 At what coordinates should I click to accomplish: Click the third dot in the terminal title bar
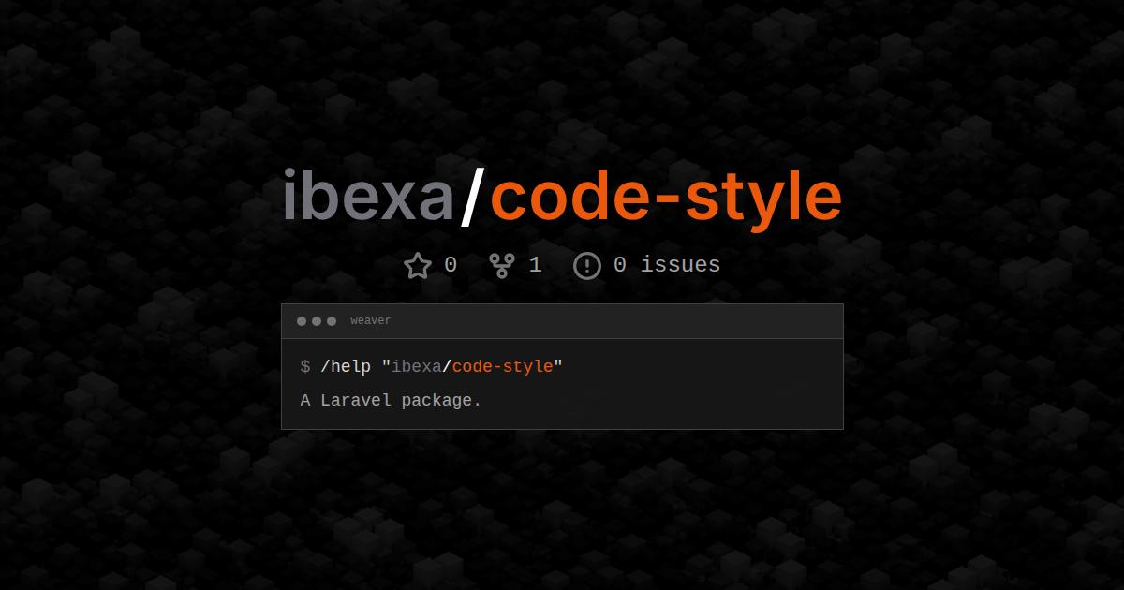(x=332, y=321)
